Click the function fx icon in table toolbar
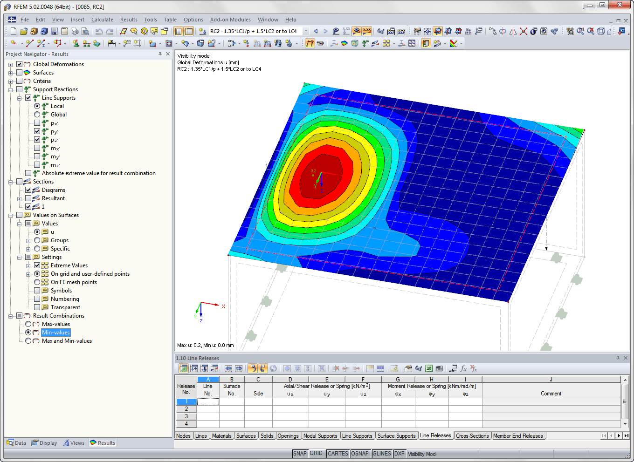The image size is (634, 462). [x=463, y=368]
